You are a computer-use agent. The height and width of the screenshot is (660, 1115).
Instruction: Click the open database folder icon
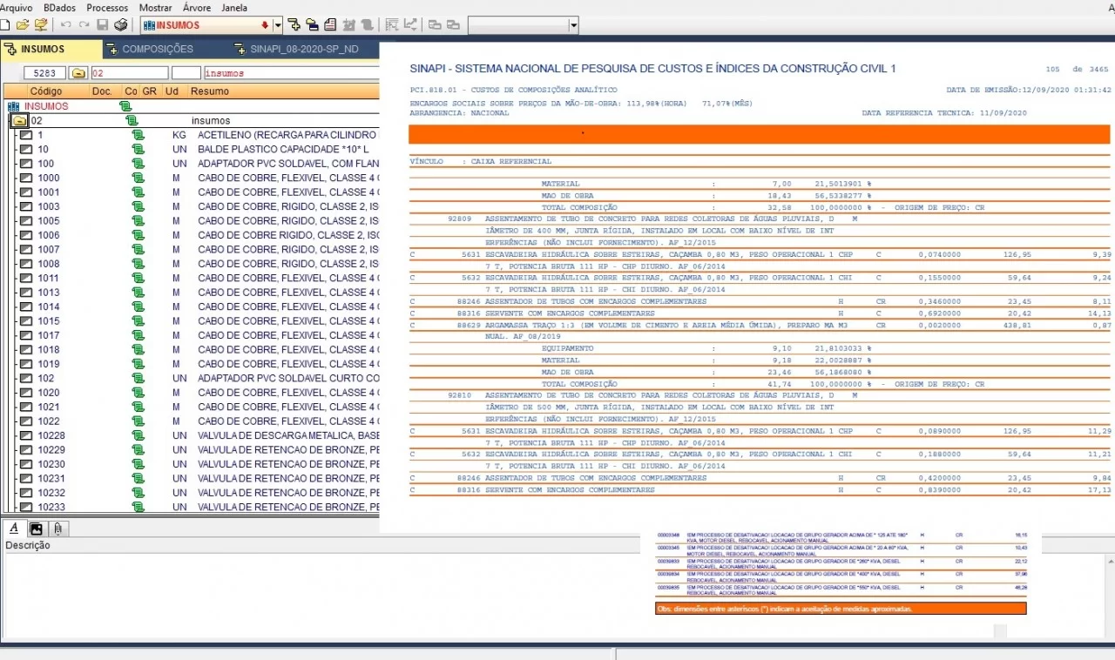tap(41, 25)
